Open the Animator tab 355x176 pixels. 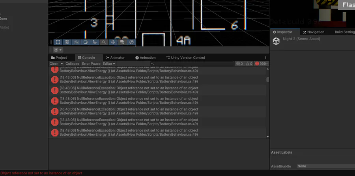click(115, 58)
